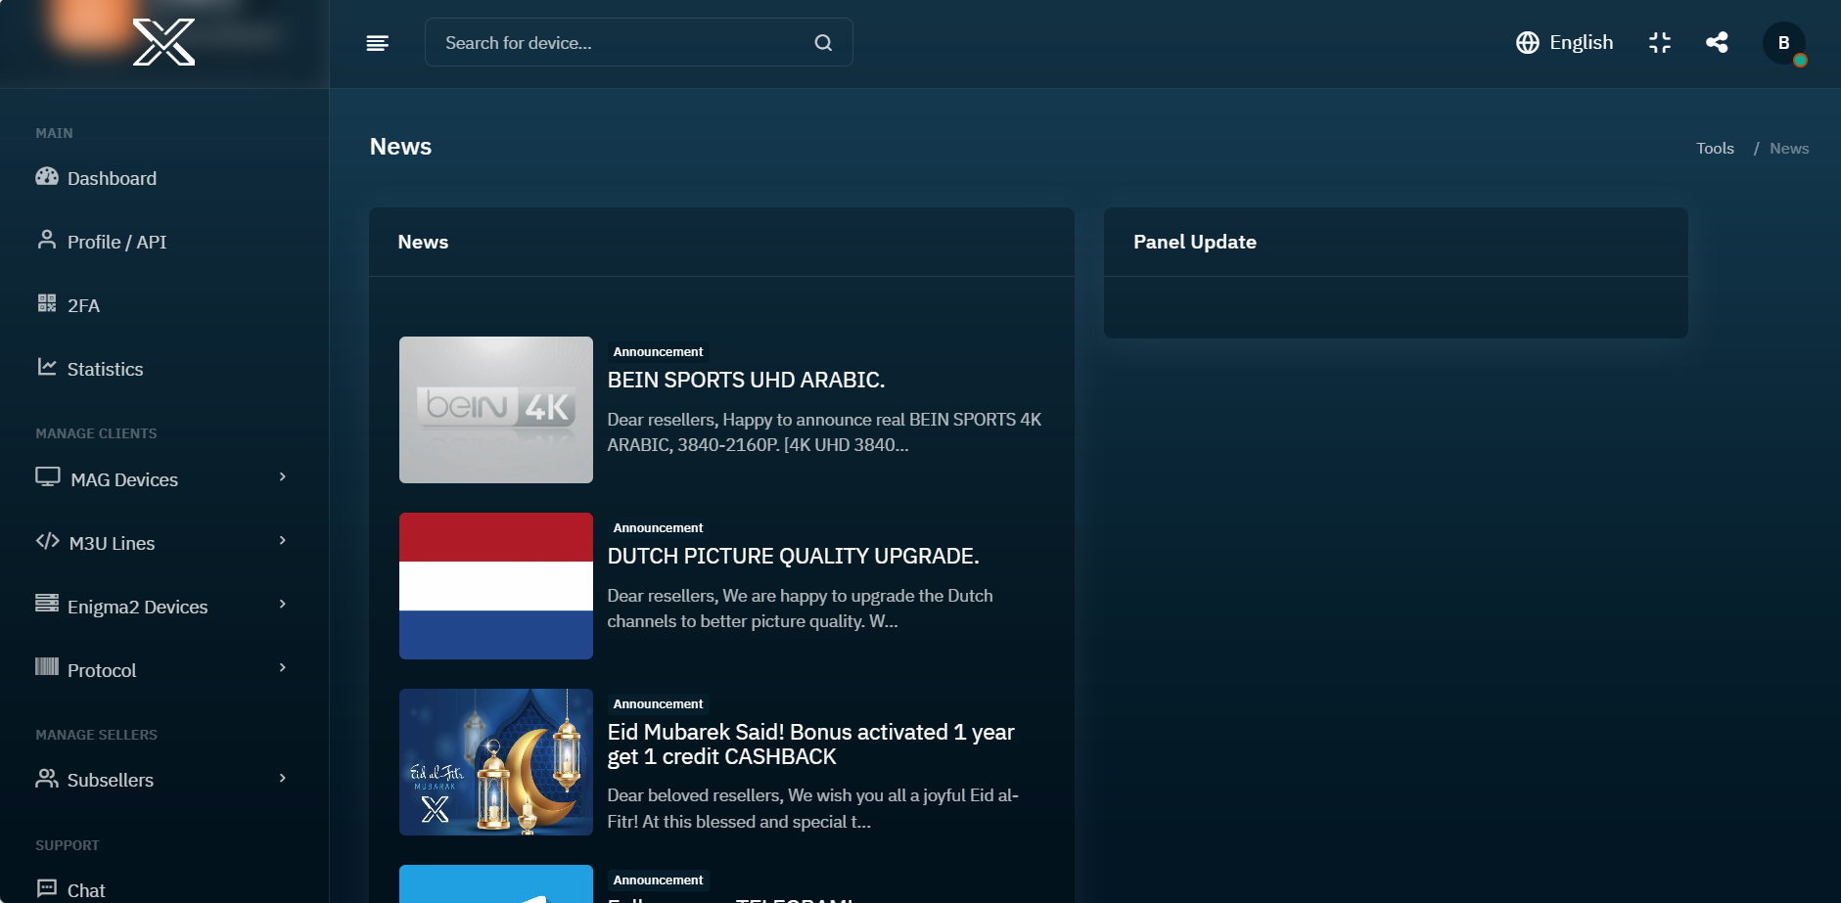Click the Subsellers users icon

[46, 778]
